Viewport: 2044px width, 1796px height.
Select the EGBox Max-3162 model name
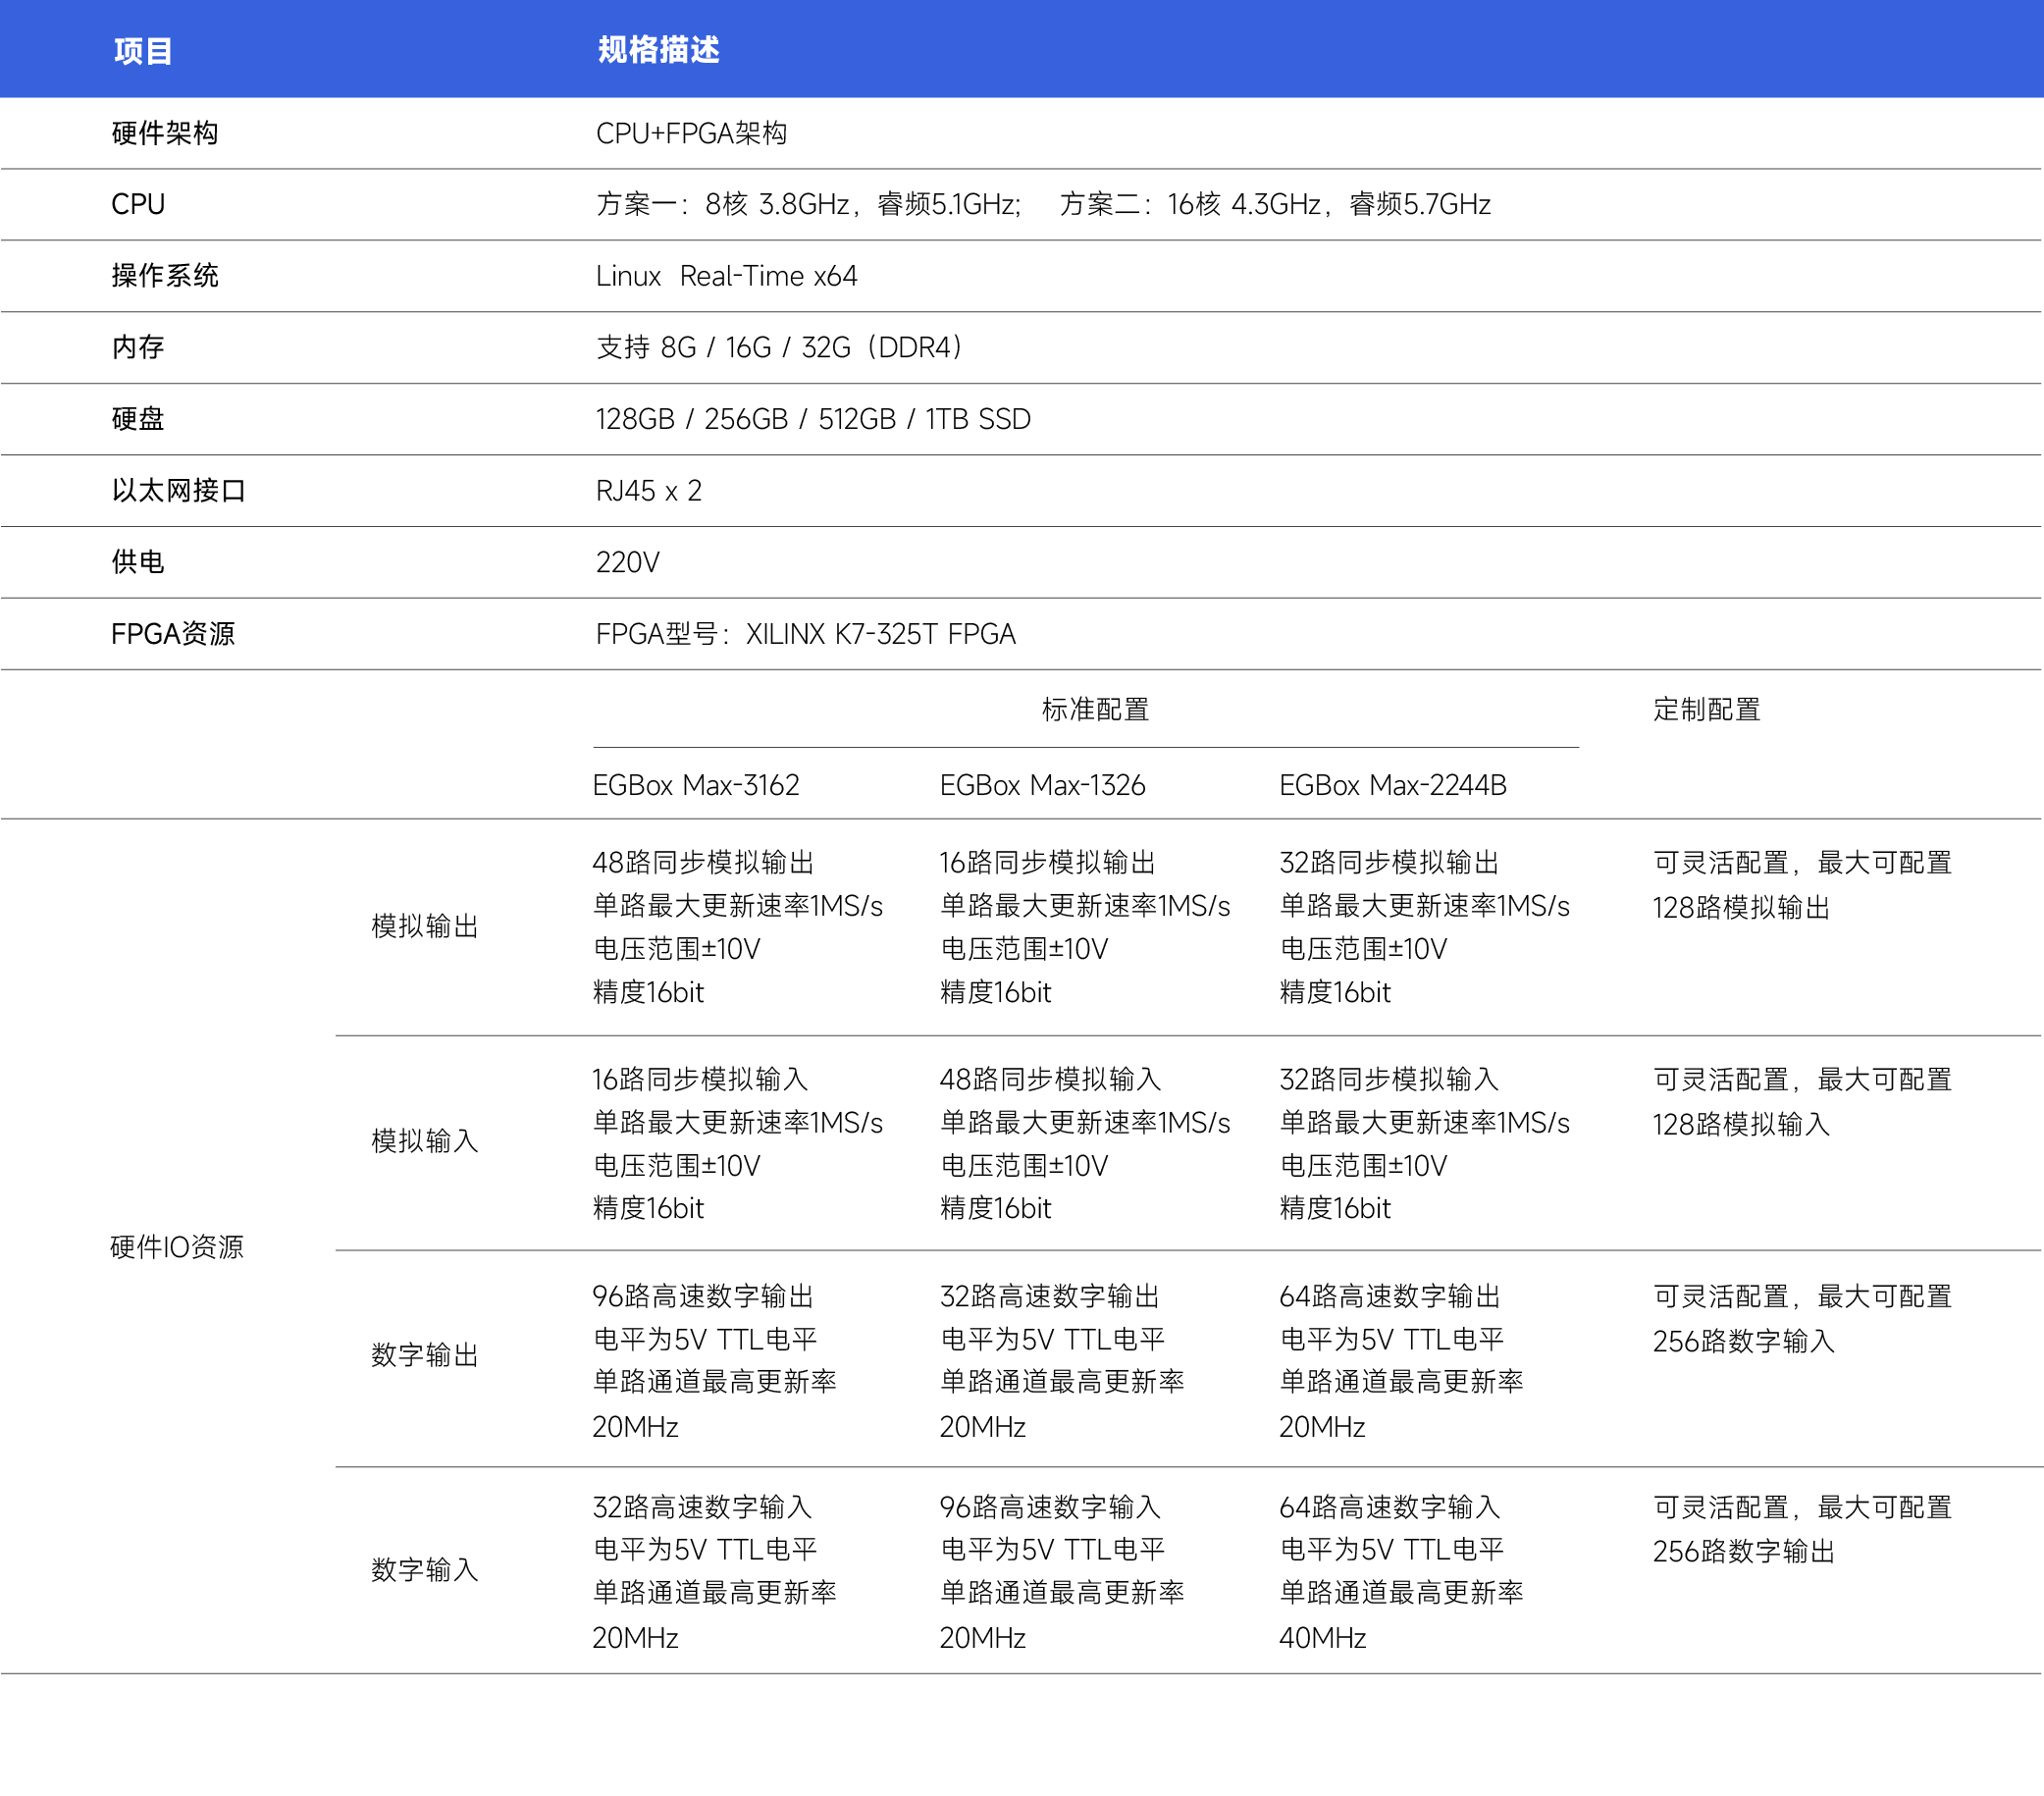tap(696, 785)
